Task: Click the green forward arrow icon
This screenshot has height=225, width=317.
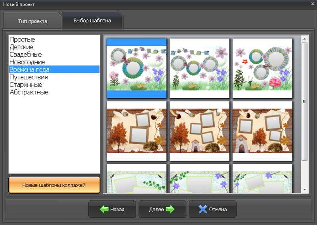Action: point(170,209)
